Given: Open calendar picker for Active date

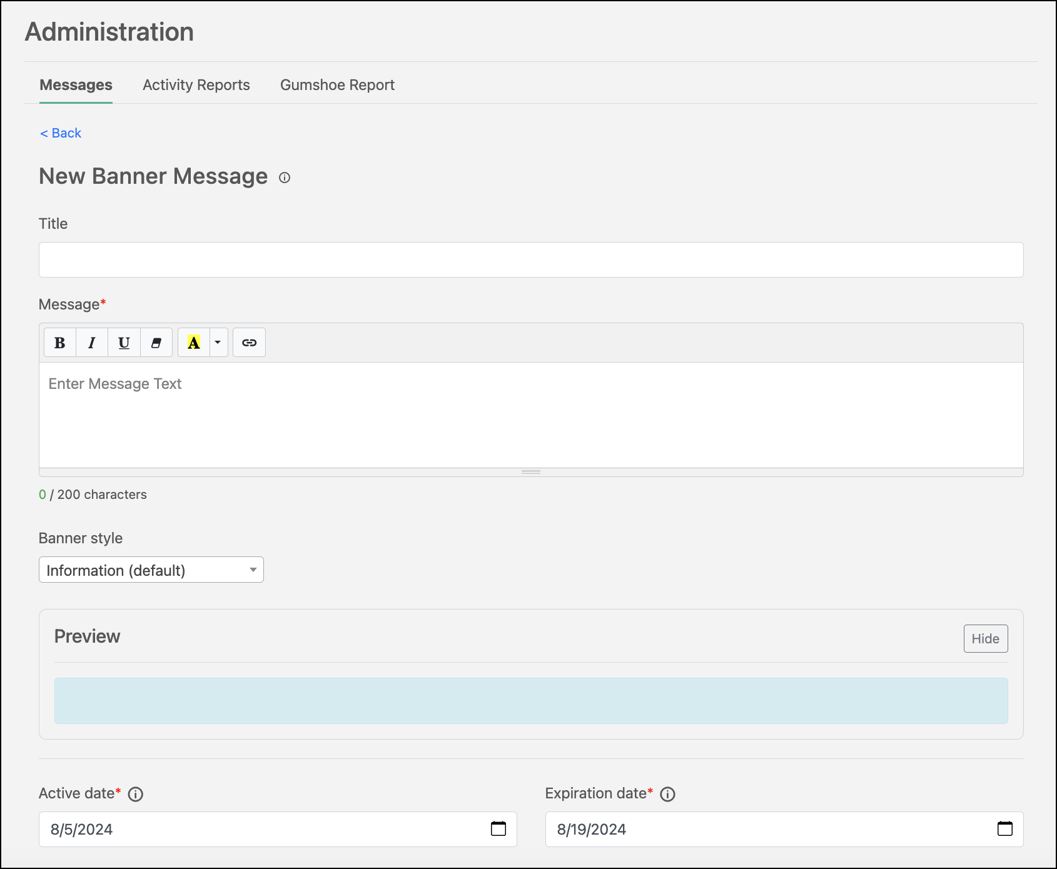Looking at the screenshot, I should pos(498,829).
